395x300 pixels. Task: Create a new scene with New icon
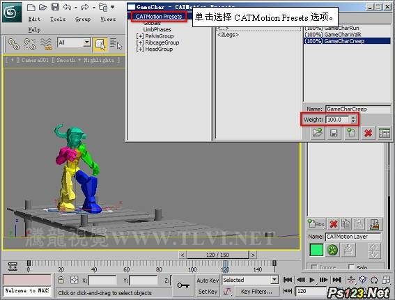pyautogui.click(x=31, y=7)
